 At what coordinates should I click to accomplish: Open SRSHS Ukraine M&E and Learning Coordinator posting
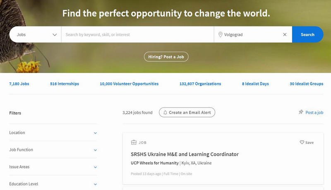(x=185, y=154)
